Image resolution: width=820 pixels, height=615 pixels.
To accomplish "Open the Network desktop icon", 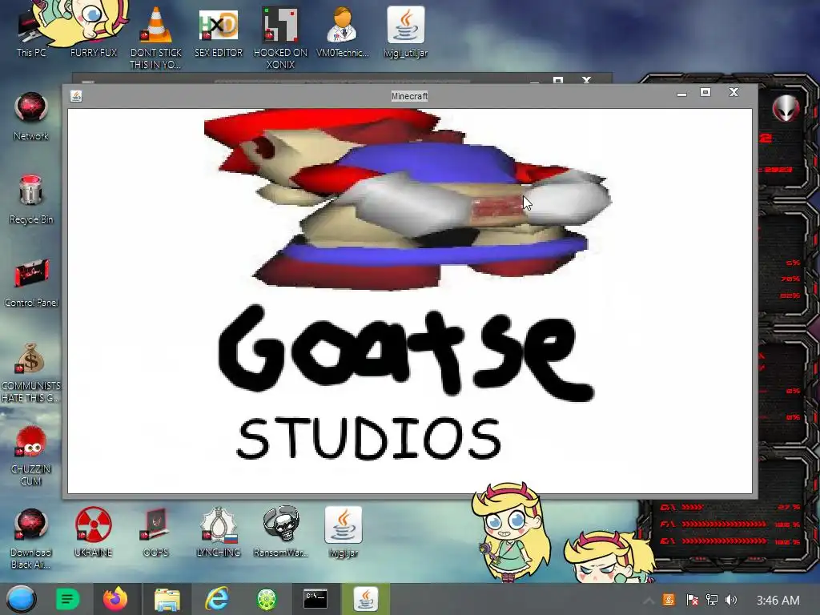I will [31, 115].
